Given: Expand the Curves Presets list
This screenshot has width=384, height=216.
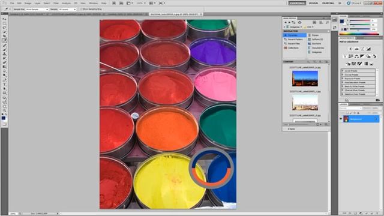Looking at the screenshot, I should pyautogui.click(x=343, y=74).
